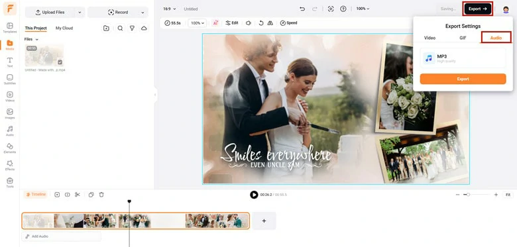Duplicate the selected clip
This screenshot has width=517, height=247.
[91, 195]
